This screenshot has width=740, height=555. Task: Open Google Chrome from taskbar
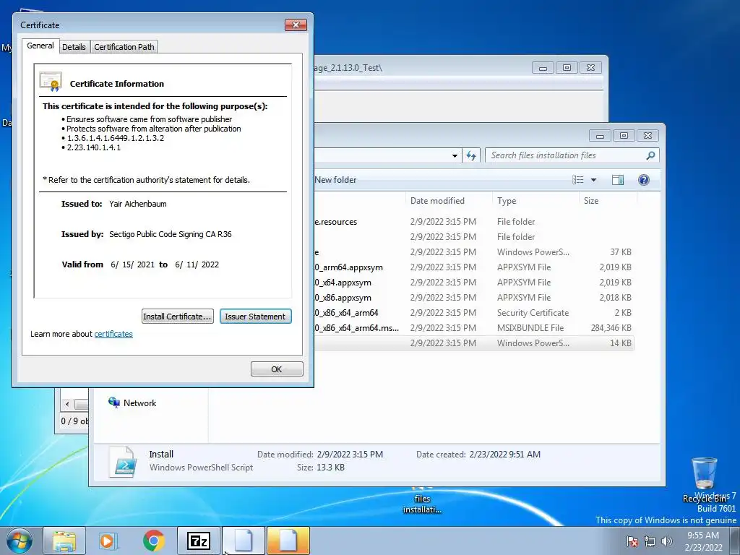(154, 541)
